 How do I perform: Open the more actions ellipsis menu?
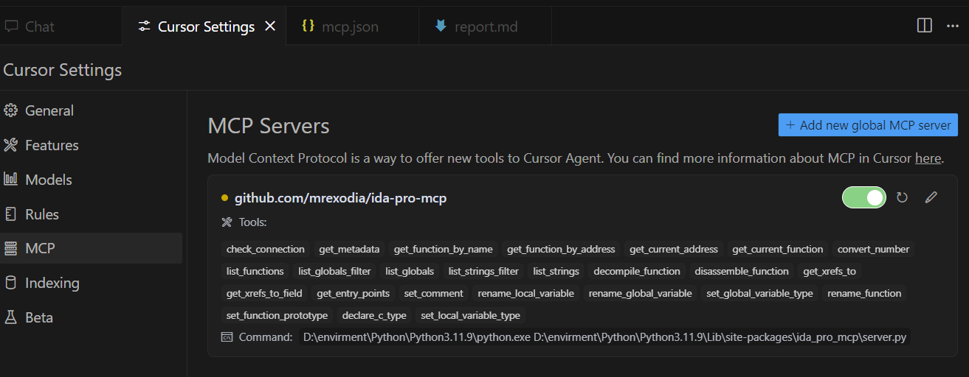952,26
